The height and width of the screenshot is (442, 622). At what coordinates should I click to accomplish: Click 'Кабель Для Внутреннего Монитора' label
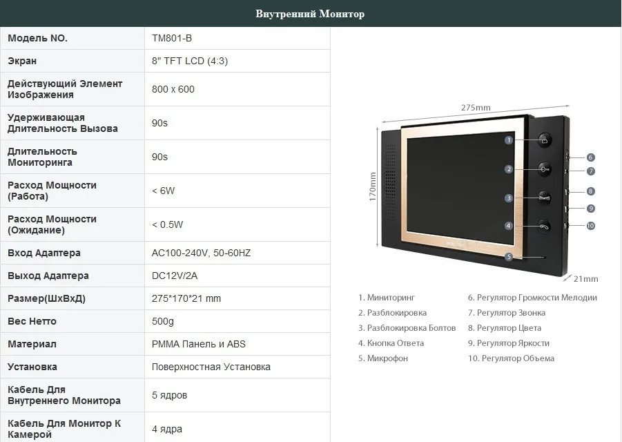[x=64, y=395]
